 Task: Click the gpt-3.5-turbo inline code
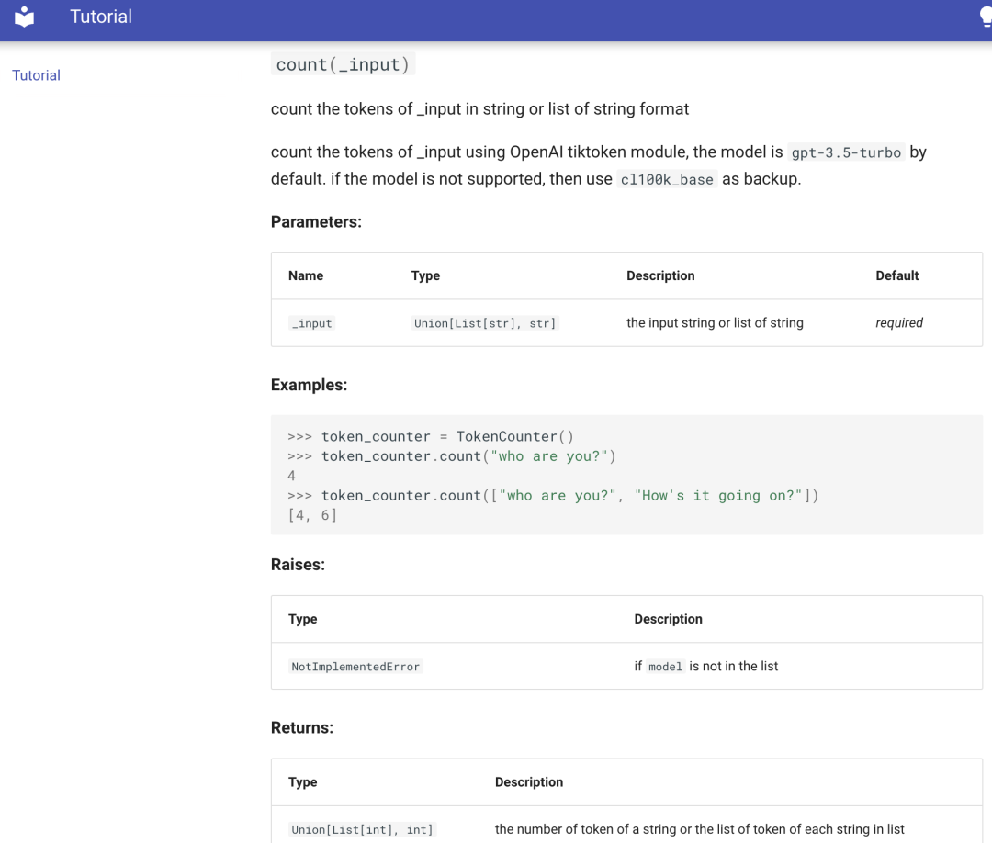click(846, 152)
